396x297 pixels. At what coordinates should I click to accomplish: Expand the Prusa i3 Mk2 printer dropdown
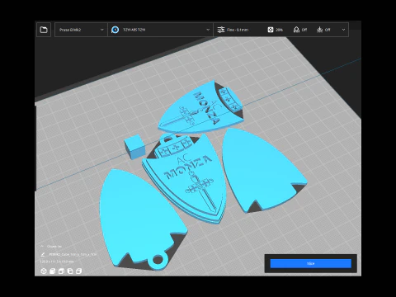pyautogui.click(x=81, y=30)
